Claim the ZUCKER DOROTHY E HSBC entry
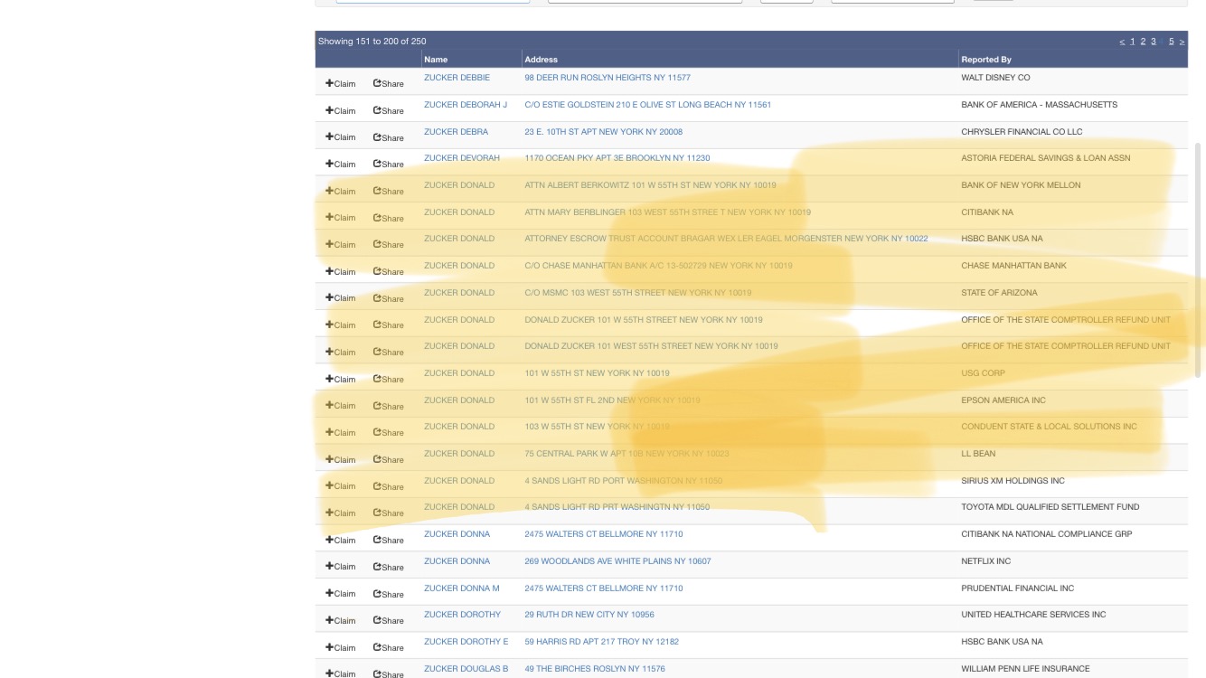Viewport: 1206px width, 678px height. click(341, 647)
